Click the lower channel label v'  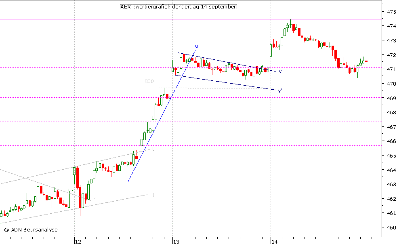[x=280, y=90]
